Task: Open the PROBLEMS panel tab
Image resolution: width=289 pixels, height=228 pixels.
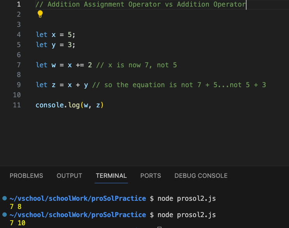Action: (x=26, y=175)
